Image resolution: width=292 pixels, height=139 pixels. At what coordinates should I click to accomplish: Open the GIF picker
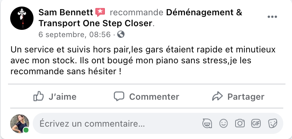click(256, 123)
